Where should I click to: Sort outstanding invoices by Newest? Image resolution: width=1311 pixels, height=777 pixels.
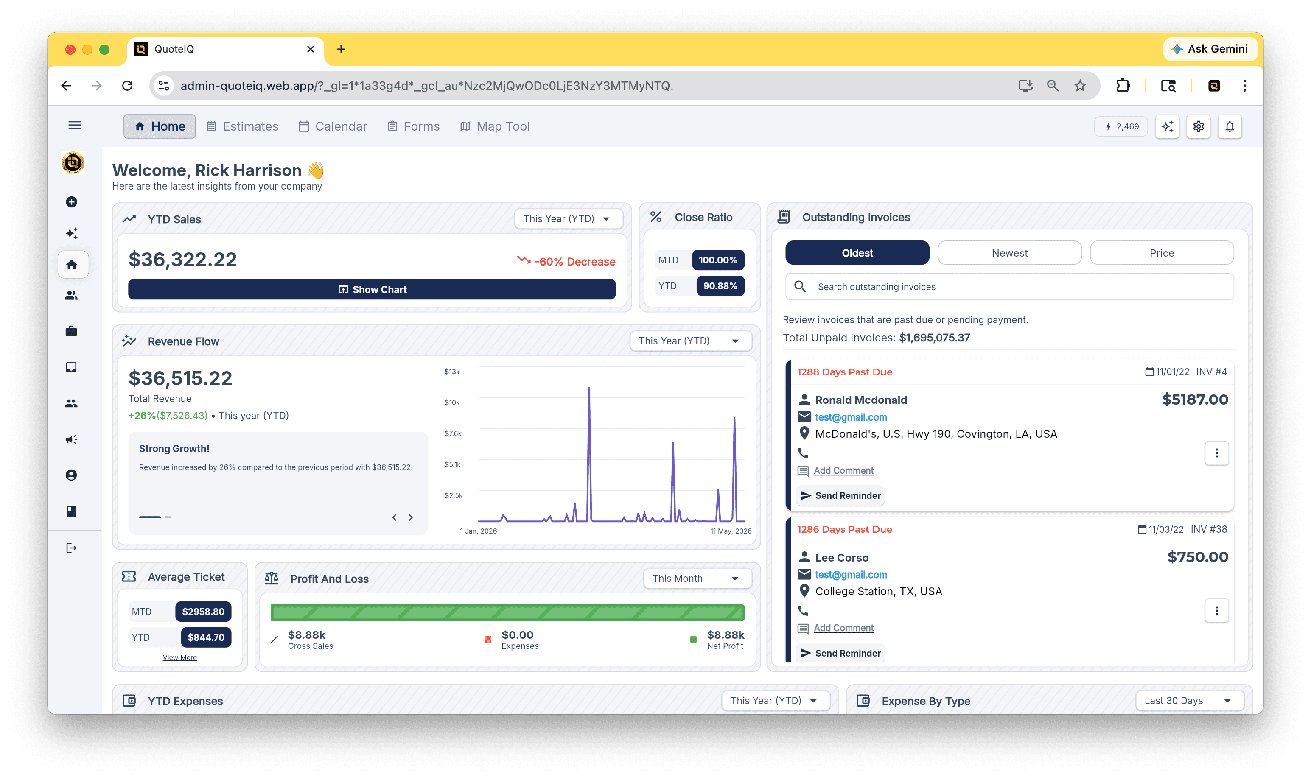pyautogui.click(x=1010, y=253)
